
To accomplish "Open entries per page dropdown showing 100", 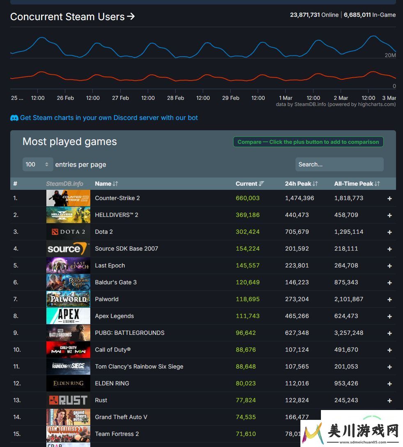I will click(x=38, y=164).
